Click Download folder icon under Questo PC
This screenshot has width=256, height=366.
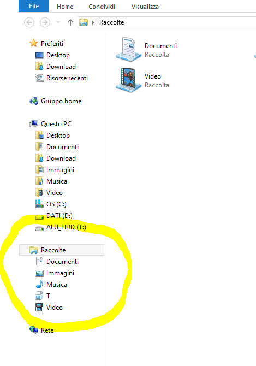tap(39, 158)
